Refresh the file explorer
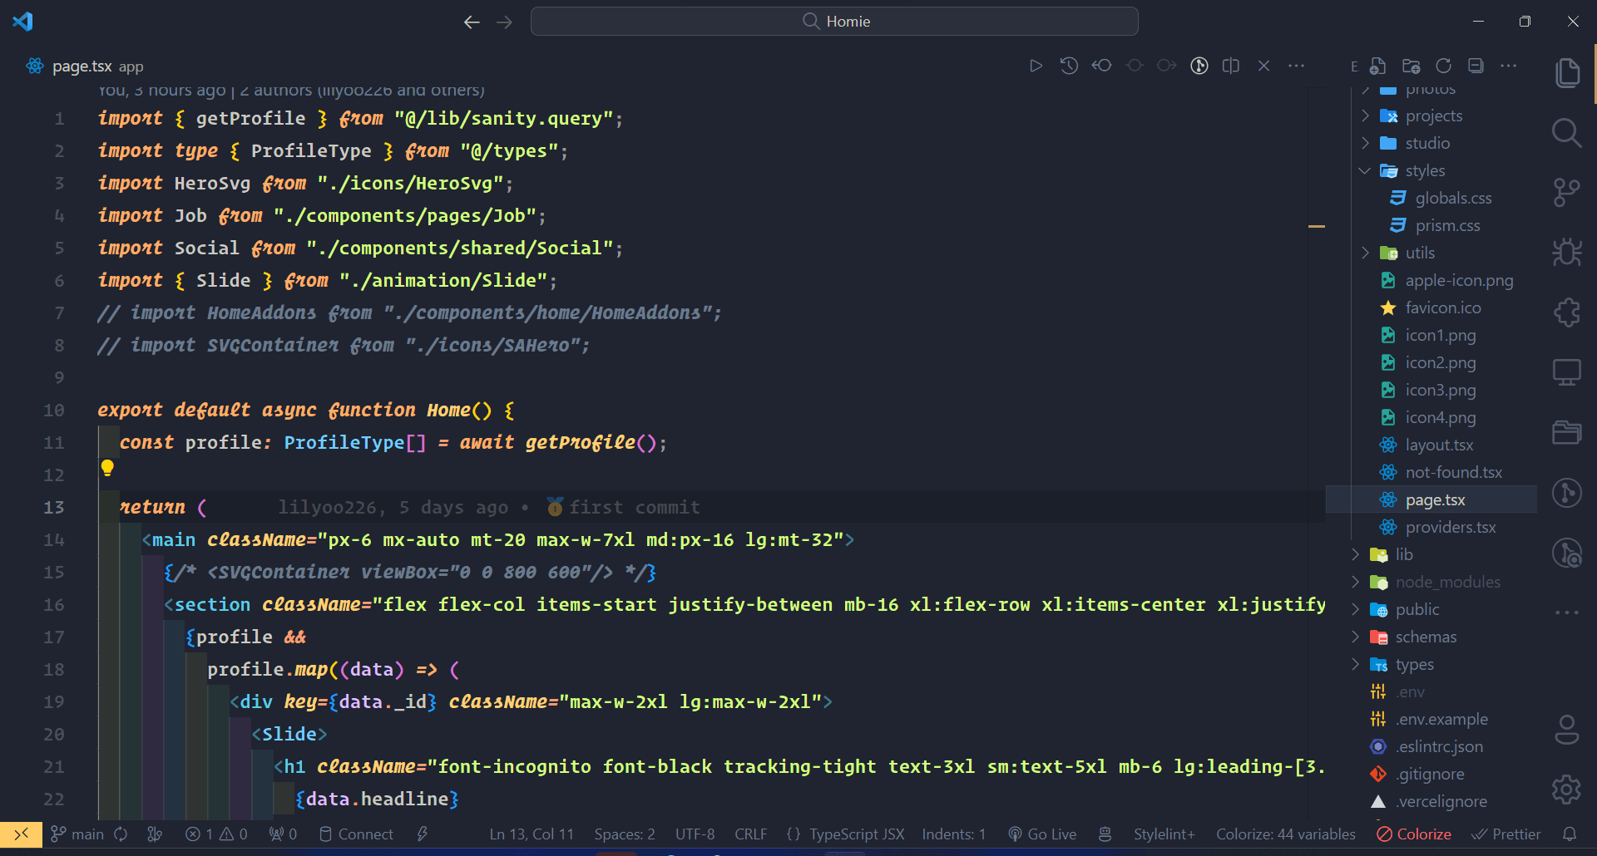The height and width of the screenshot is (856, 1597). click(1443, 66)
